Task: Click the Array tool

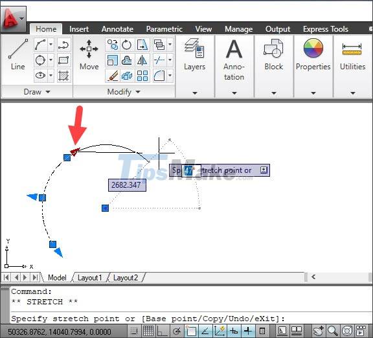Action: (x=142, y=76)
